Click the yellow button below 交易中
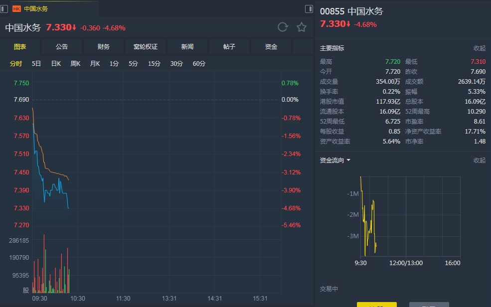The image size is (491, 307). pos(377,305)
